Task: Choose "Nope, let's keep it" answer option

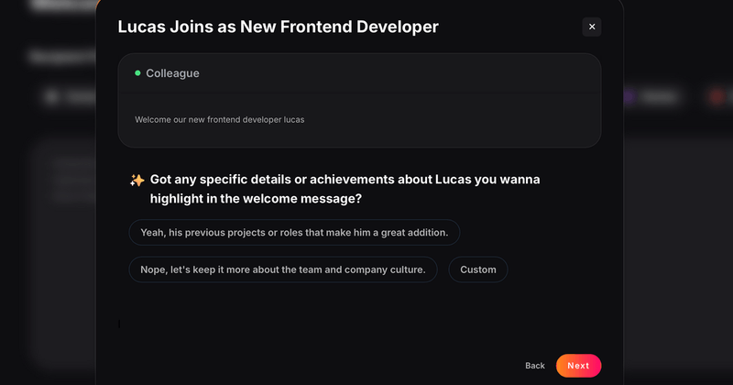Action: pyautogui.click(x=283, y=269)
